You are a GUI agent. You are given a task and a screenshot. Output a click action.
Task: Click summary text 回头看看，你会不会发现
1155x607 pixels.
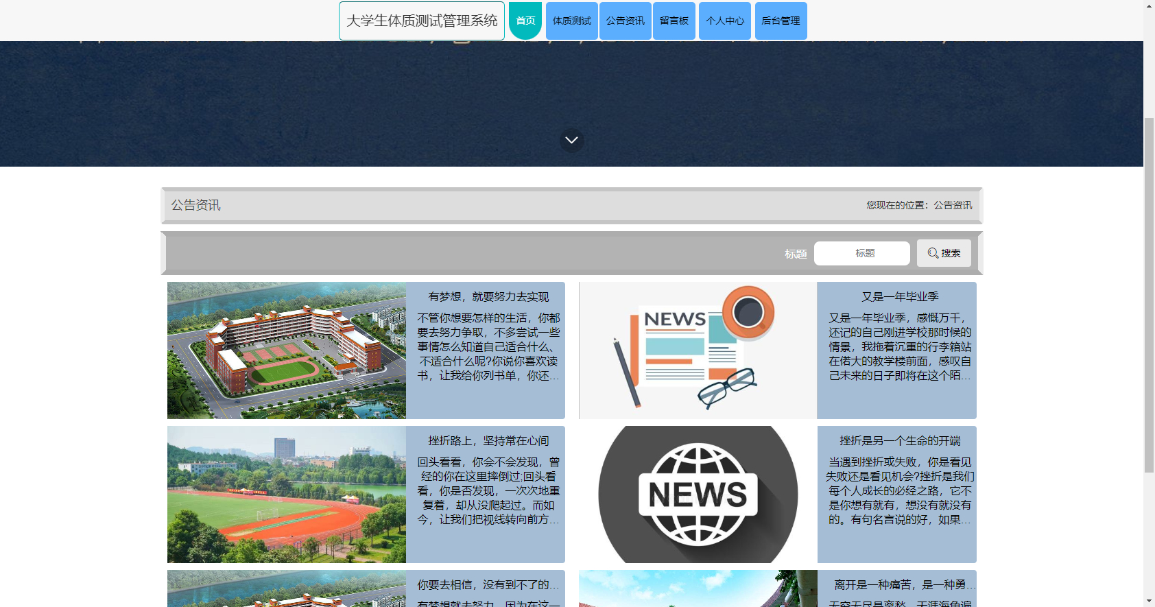[x=488, y=490]
